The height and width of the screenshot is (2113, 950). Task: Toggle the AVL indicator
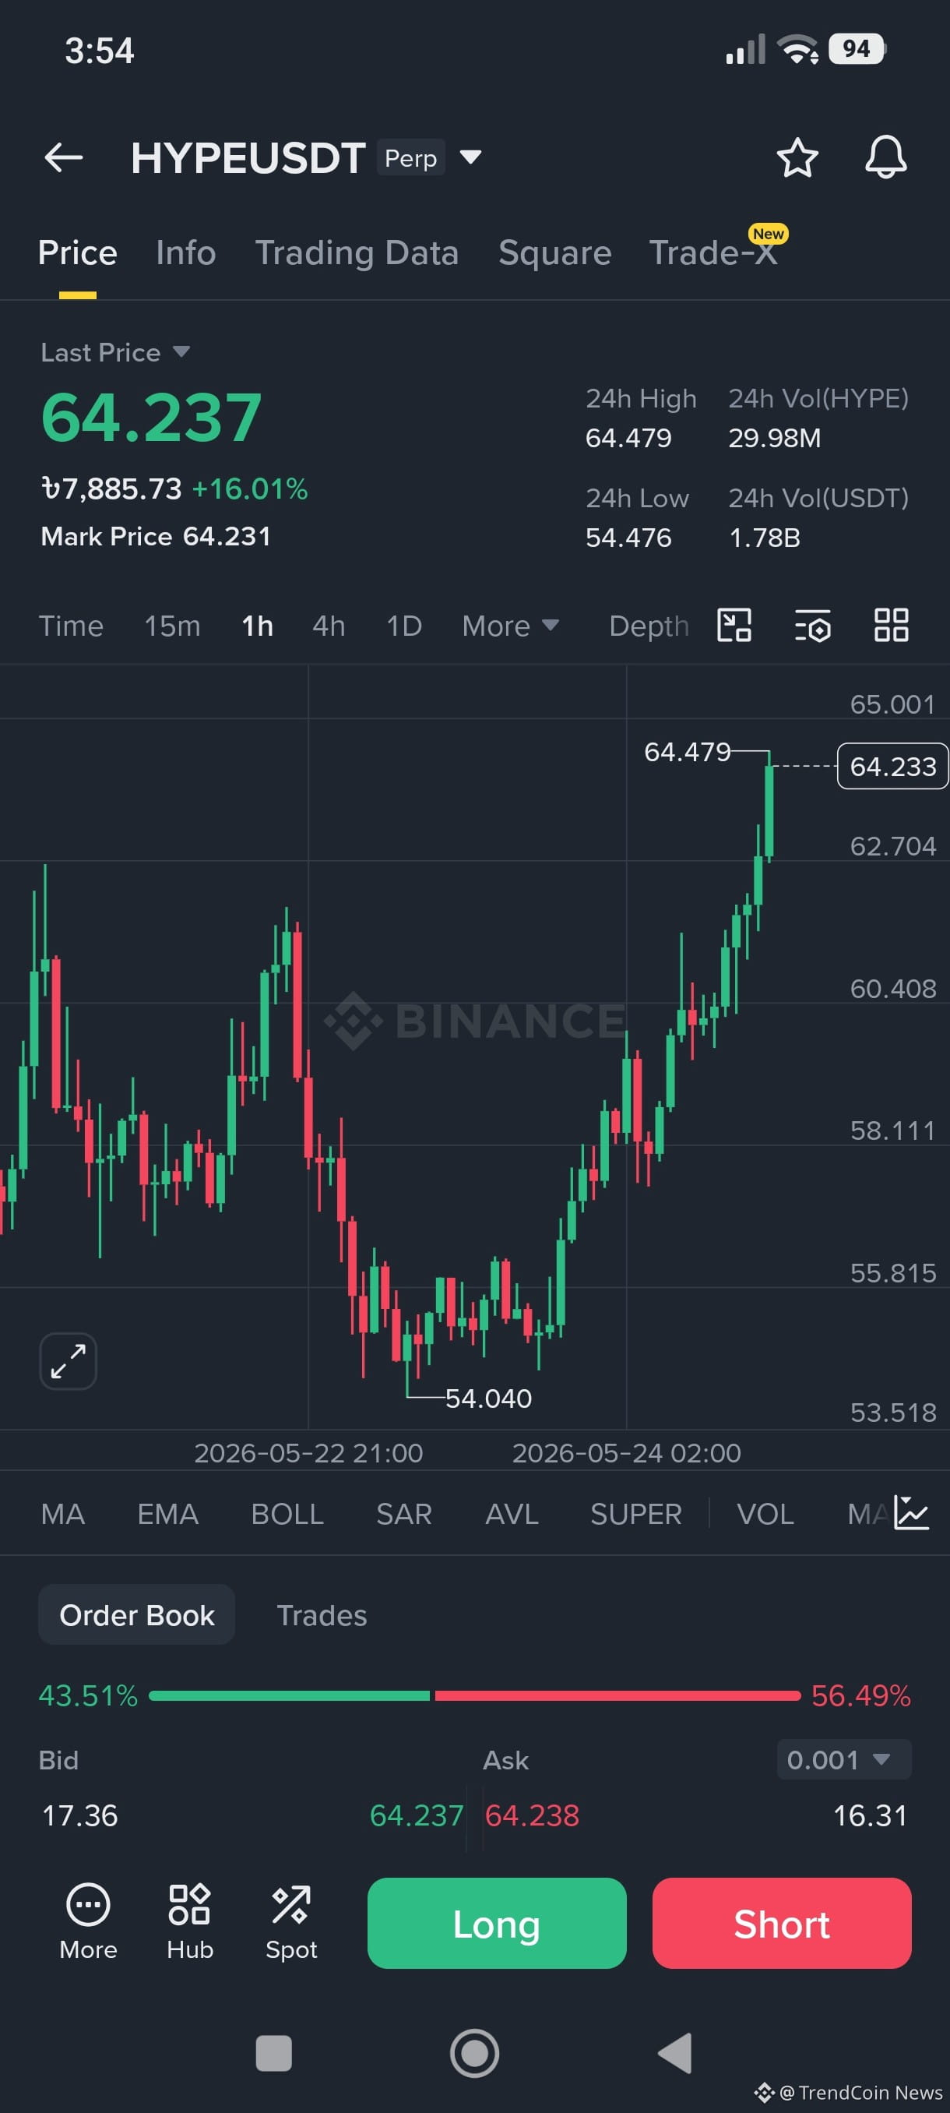(512, 1513)
